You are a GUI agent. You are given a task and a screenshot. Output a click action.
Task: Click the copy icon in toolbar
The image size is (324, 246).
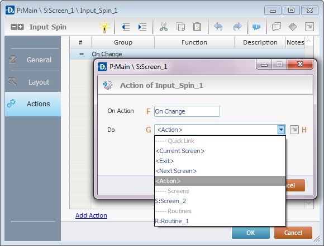click(180, 27)
